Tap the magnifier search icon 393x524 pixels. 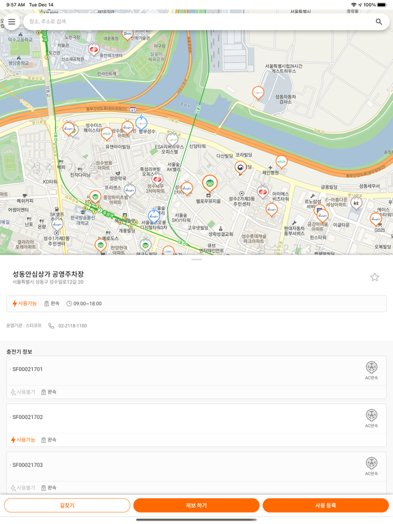[379, 22]
